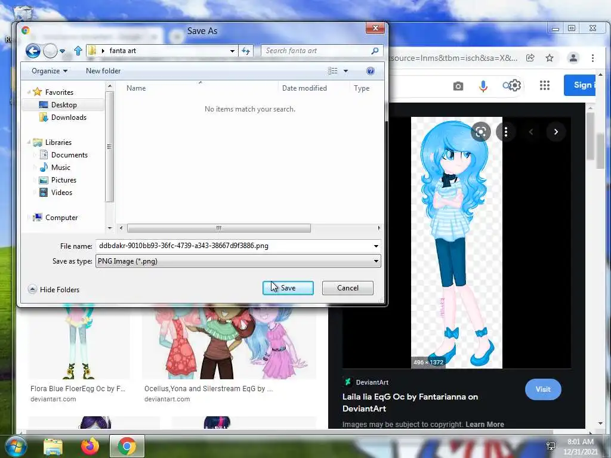Open the Videos library in the sidebar
The image size is (611, 458).
[61, 193]
